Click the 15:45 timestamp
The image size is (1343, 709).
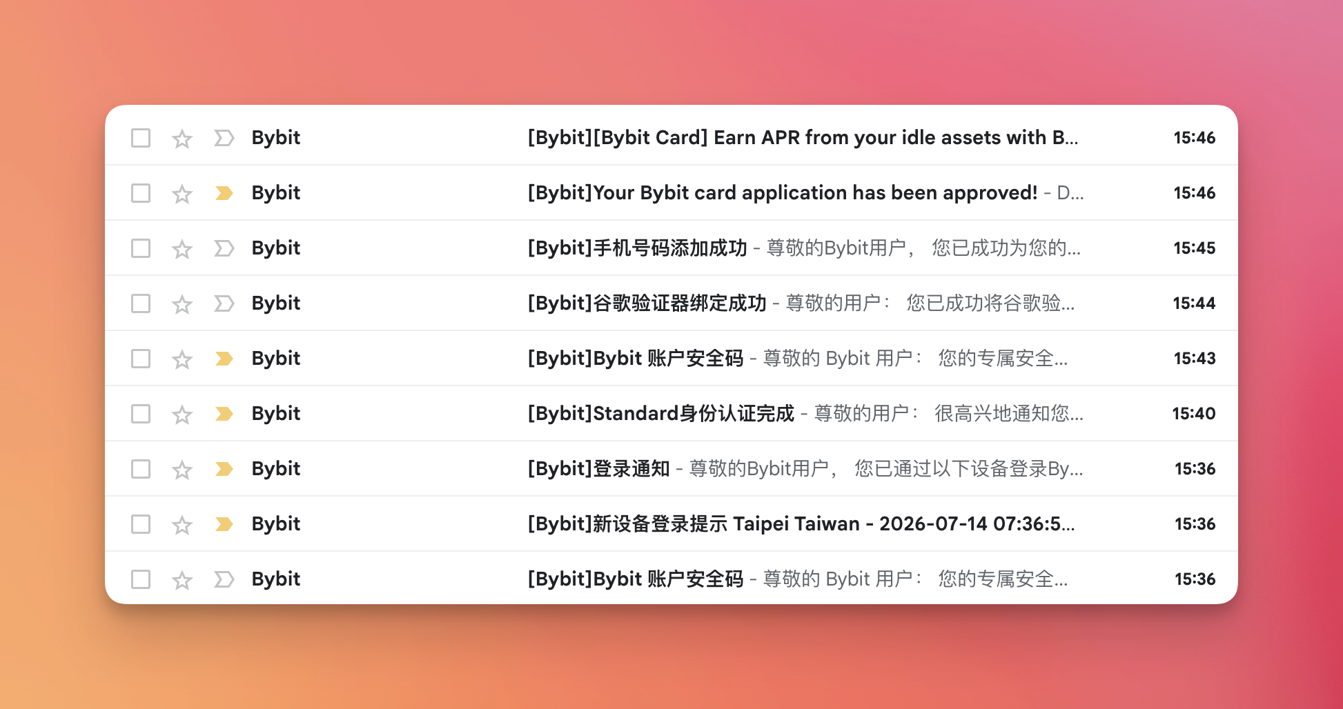tap(1195, 248)
